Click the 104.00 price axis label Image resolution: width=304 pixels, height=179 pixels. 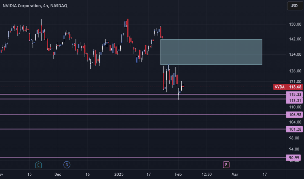[295, 122]
